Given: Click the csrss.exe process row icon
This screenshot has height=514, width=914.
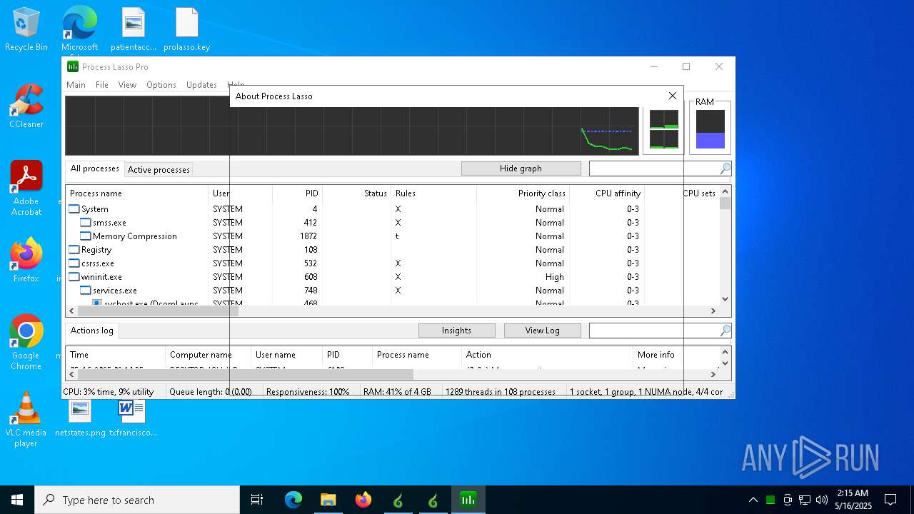Looking at the screenshot, I should click(x=74, y=263).
